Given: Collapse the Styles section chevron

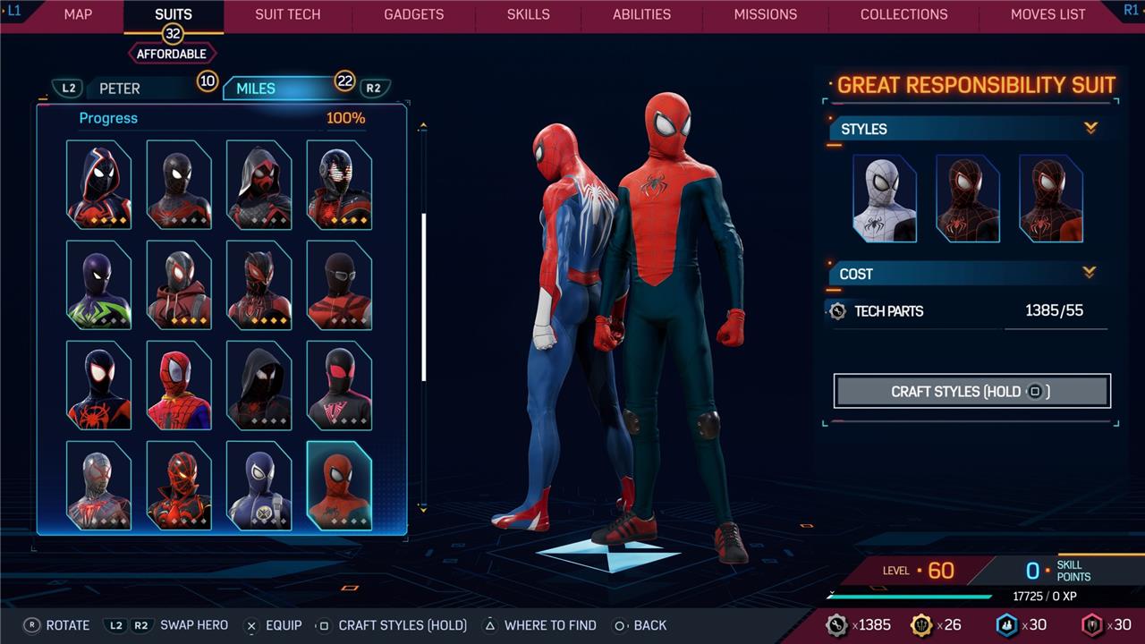Looking at the screenshot, I should (1090, 129).
